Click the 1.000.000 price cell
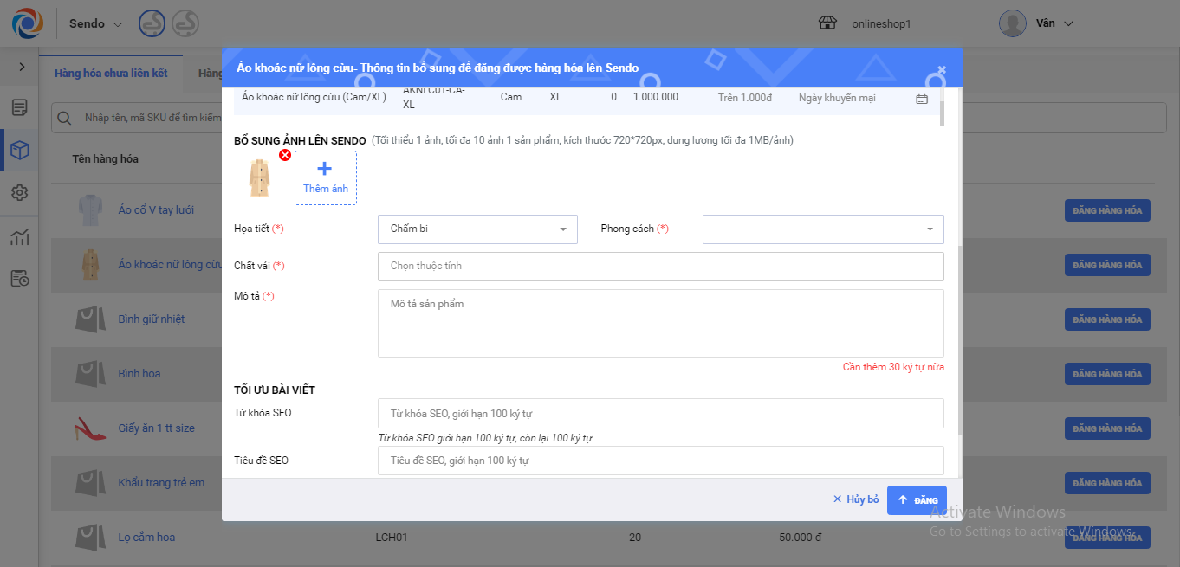This screenshot has width=1180, height=567. (x=656, y=97)
